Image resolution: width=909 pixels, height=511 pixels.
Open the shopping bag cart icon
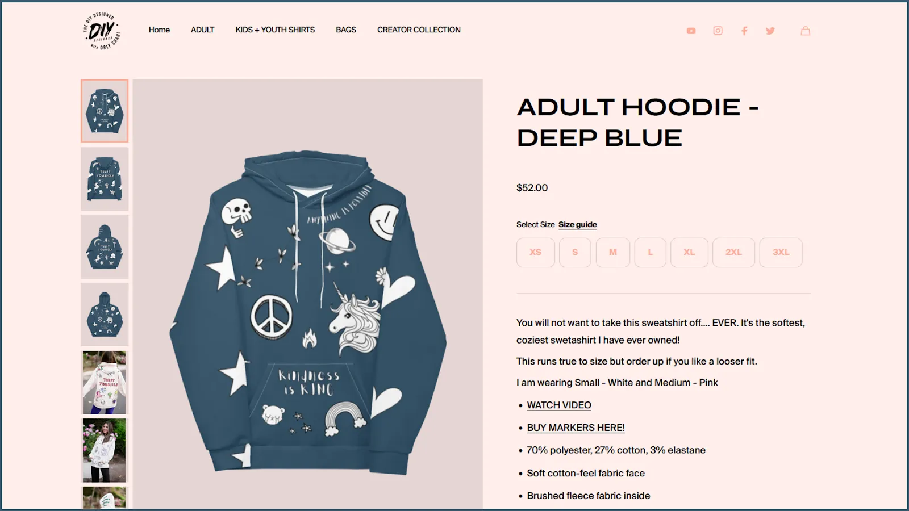coord(806,31)
